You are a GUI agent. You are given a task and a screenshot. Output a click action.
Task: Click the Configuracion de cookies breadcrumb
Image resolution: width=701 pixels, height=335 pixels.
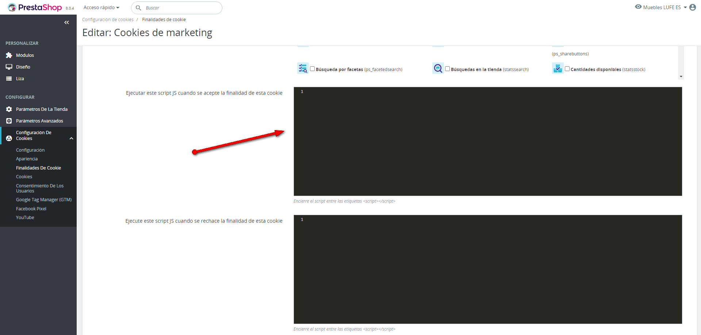tap(108, 20)
